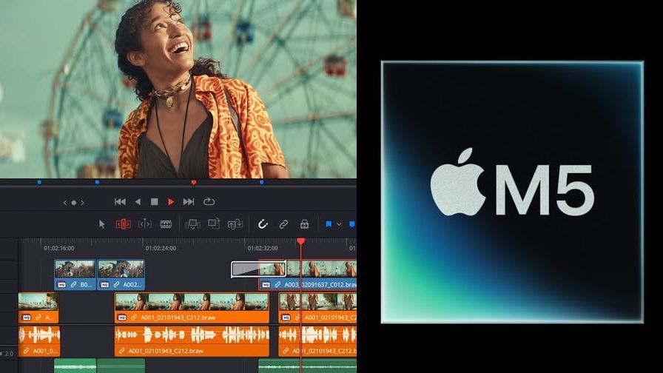Stop playback with the square stop button
Screen dimensions: 663x373
pos(155,202)
